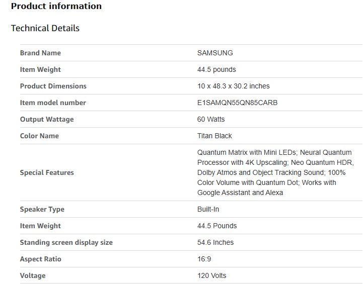Screen dimensions: 364x284
Task: Select the Product Dimensions label
Action: [53, 86]
